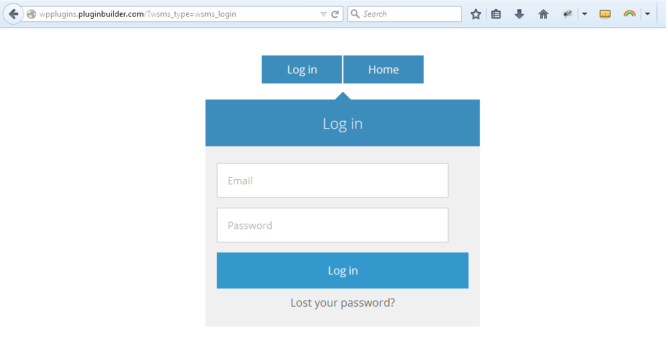Image resolution: width=668 pixels, height=362 pixels.
Task: Go back using the browser back arrow
Action: click(13, 14)
